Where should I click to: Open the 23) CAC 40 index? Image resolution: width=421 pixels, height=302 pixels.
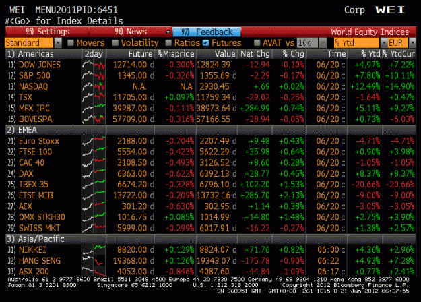tap(26, 163)
